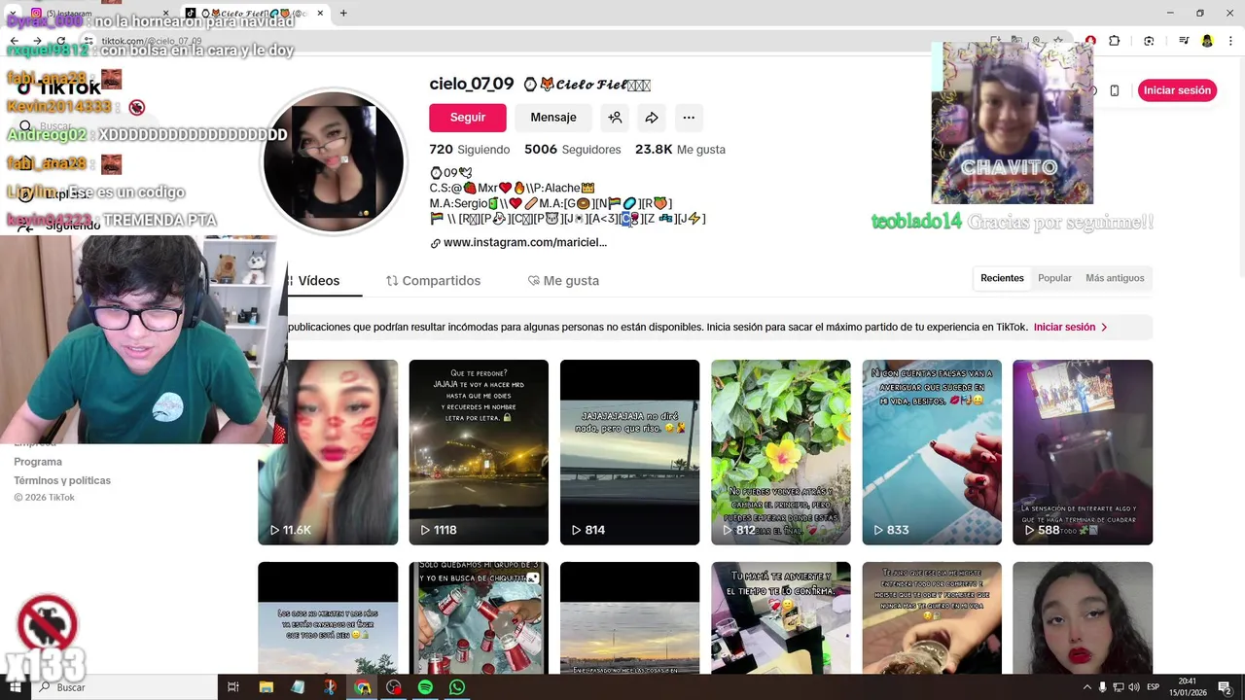Expand hidden system tray icons chevron
Image resolution: width=1245 pixels, height=700 pixels.
point(1087,687)
